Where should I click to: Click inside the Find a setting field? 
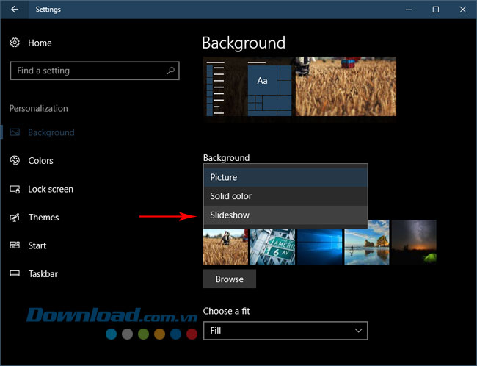[x=87, y=71]
